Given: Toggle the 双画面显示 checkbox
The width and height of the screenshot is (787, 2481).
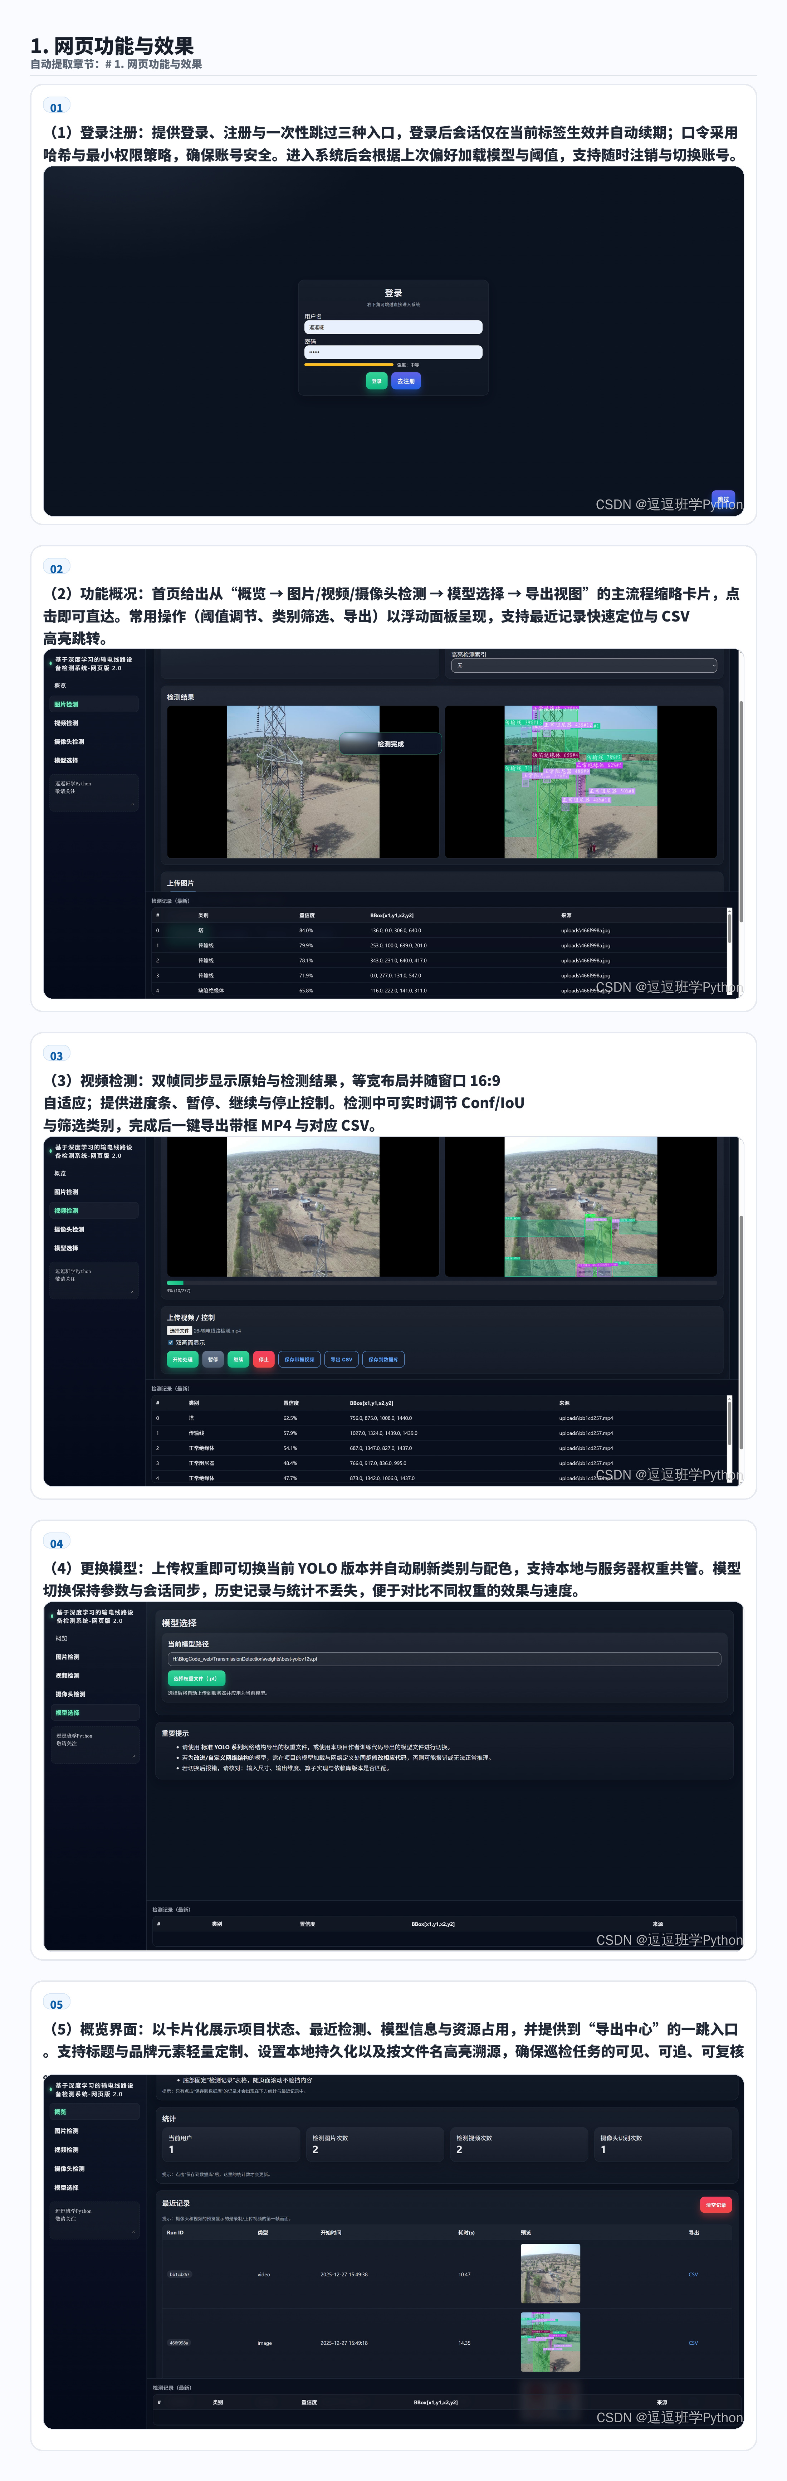Looking at the screenshot, I should coord(171,1342).
